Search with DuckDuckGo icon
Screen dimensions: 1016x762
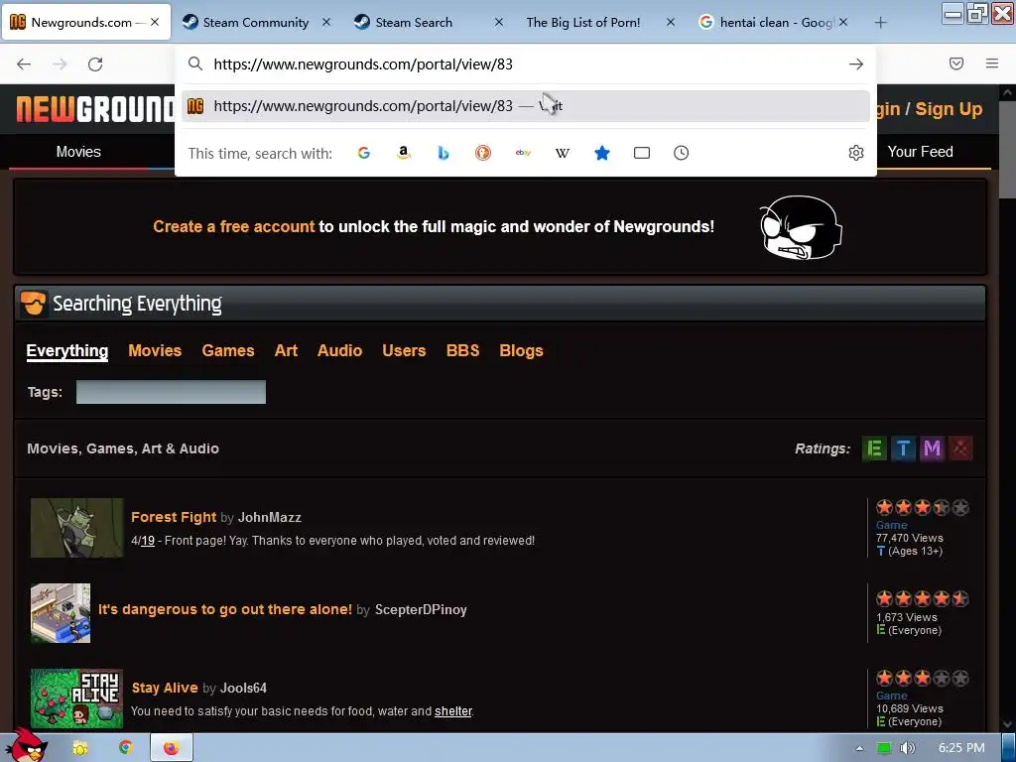click(x=483, y=153)
